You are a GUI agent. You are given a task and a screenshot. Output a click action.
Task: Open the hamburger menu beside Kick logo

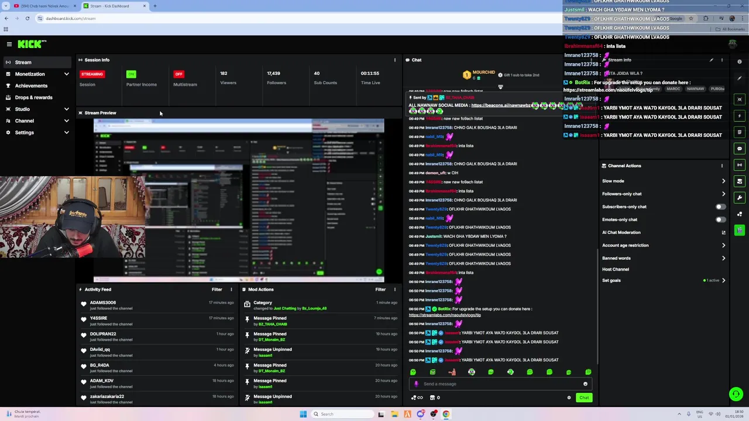click(x=9, y=44)
